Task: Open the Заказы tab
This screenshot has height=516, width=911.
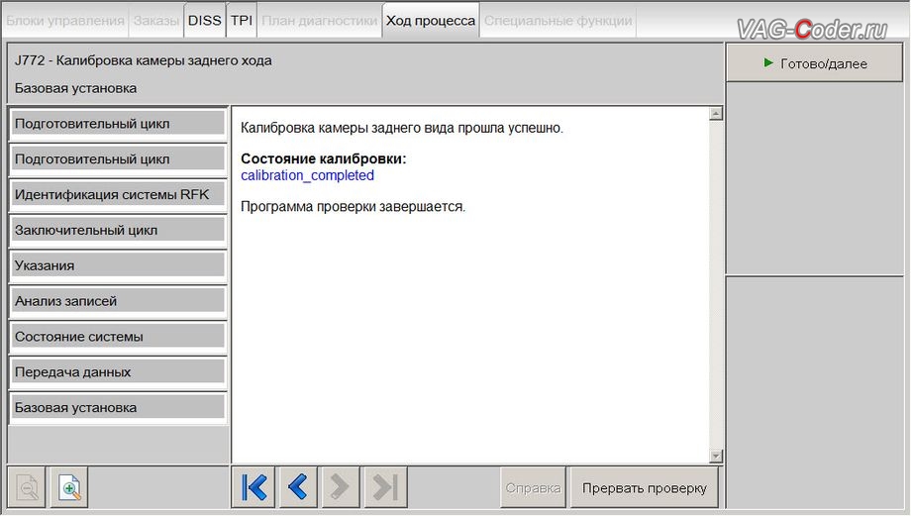Action: tap(156, 21)
